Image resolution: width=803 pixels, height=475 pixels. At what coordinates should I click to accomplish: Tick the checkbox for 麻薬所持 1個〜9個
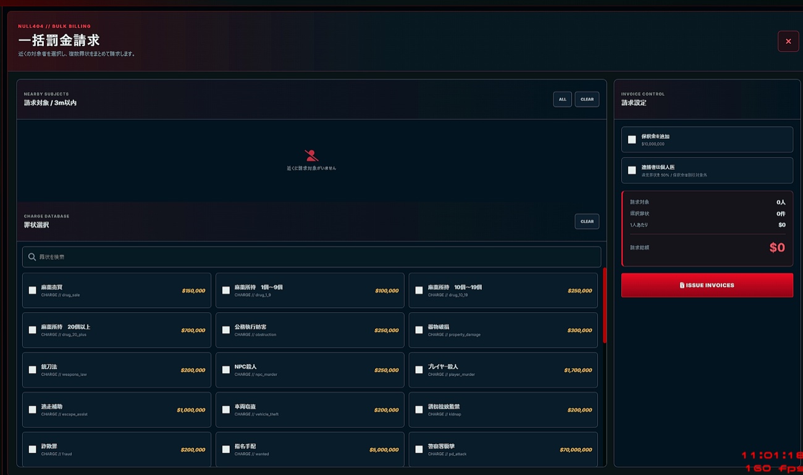pyautogui.click(x=226, y=290)
